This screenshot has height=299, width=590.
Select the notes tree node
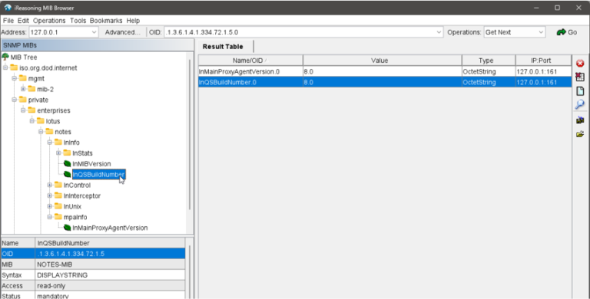[x=63, y=131]
